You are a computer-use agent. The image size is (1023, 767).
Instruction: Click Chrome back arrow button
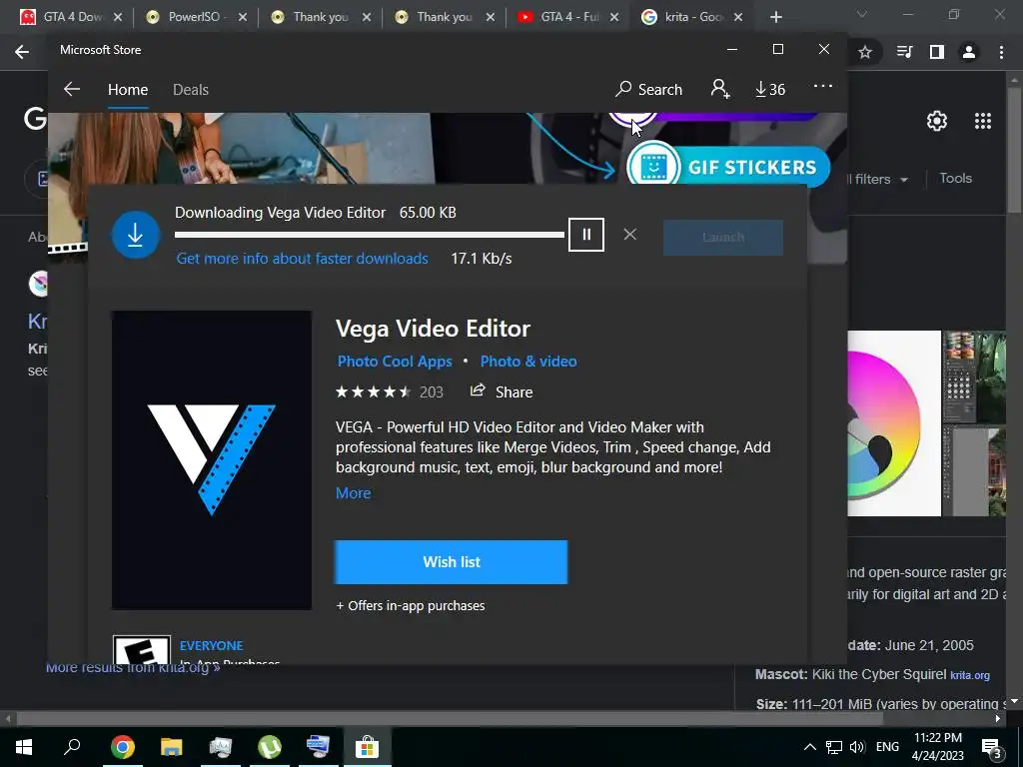pos(22,52)
